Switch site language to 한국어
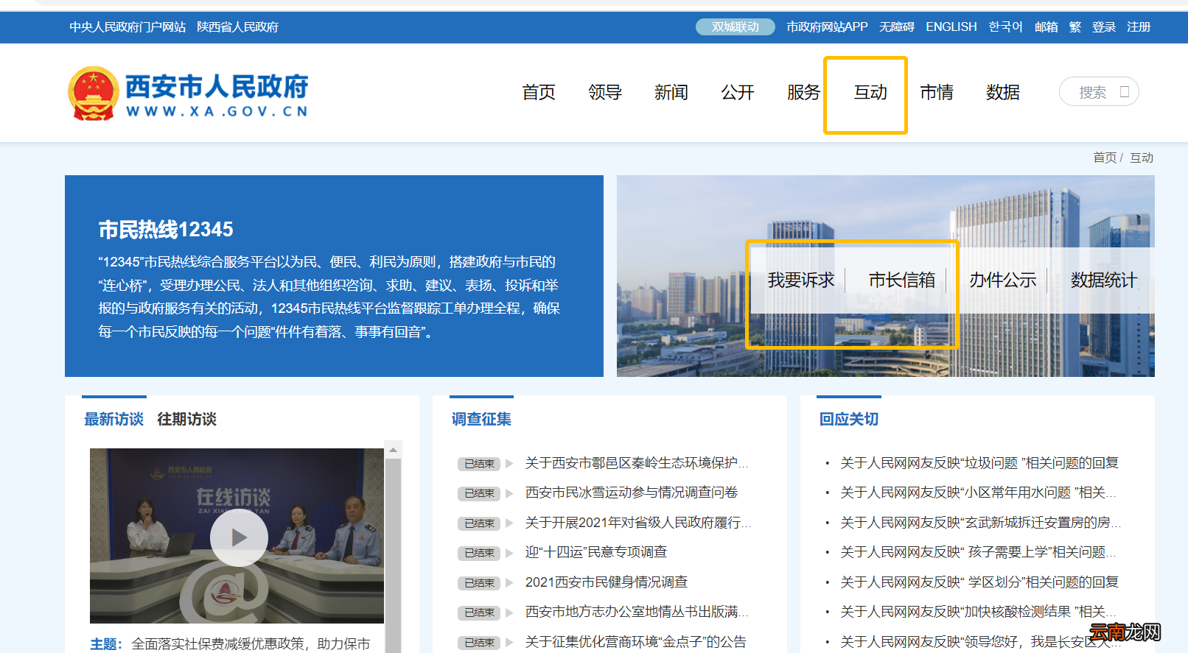Image resolution: width=1188 pixels, height=653 pixels. [1006, 27]
